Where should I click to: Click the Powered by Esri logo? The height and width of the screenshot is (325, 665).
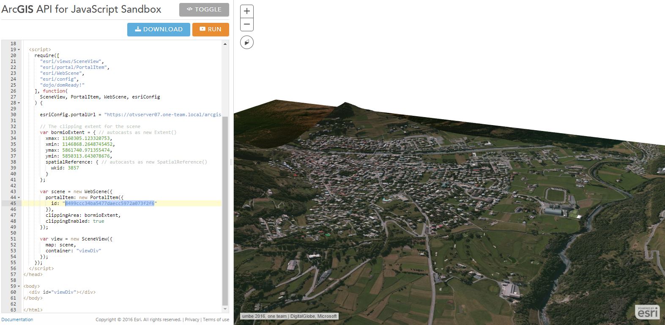tap(647, 312)
